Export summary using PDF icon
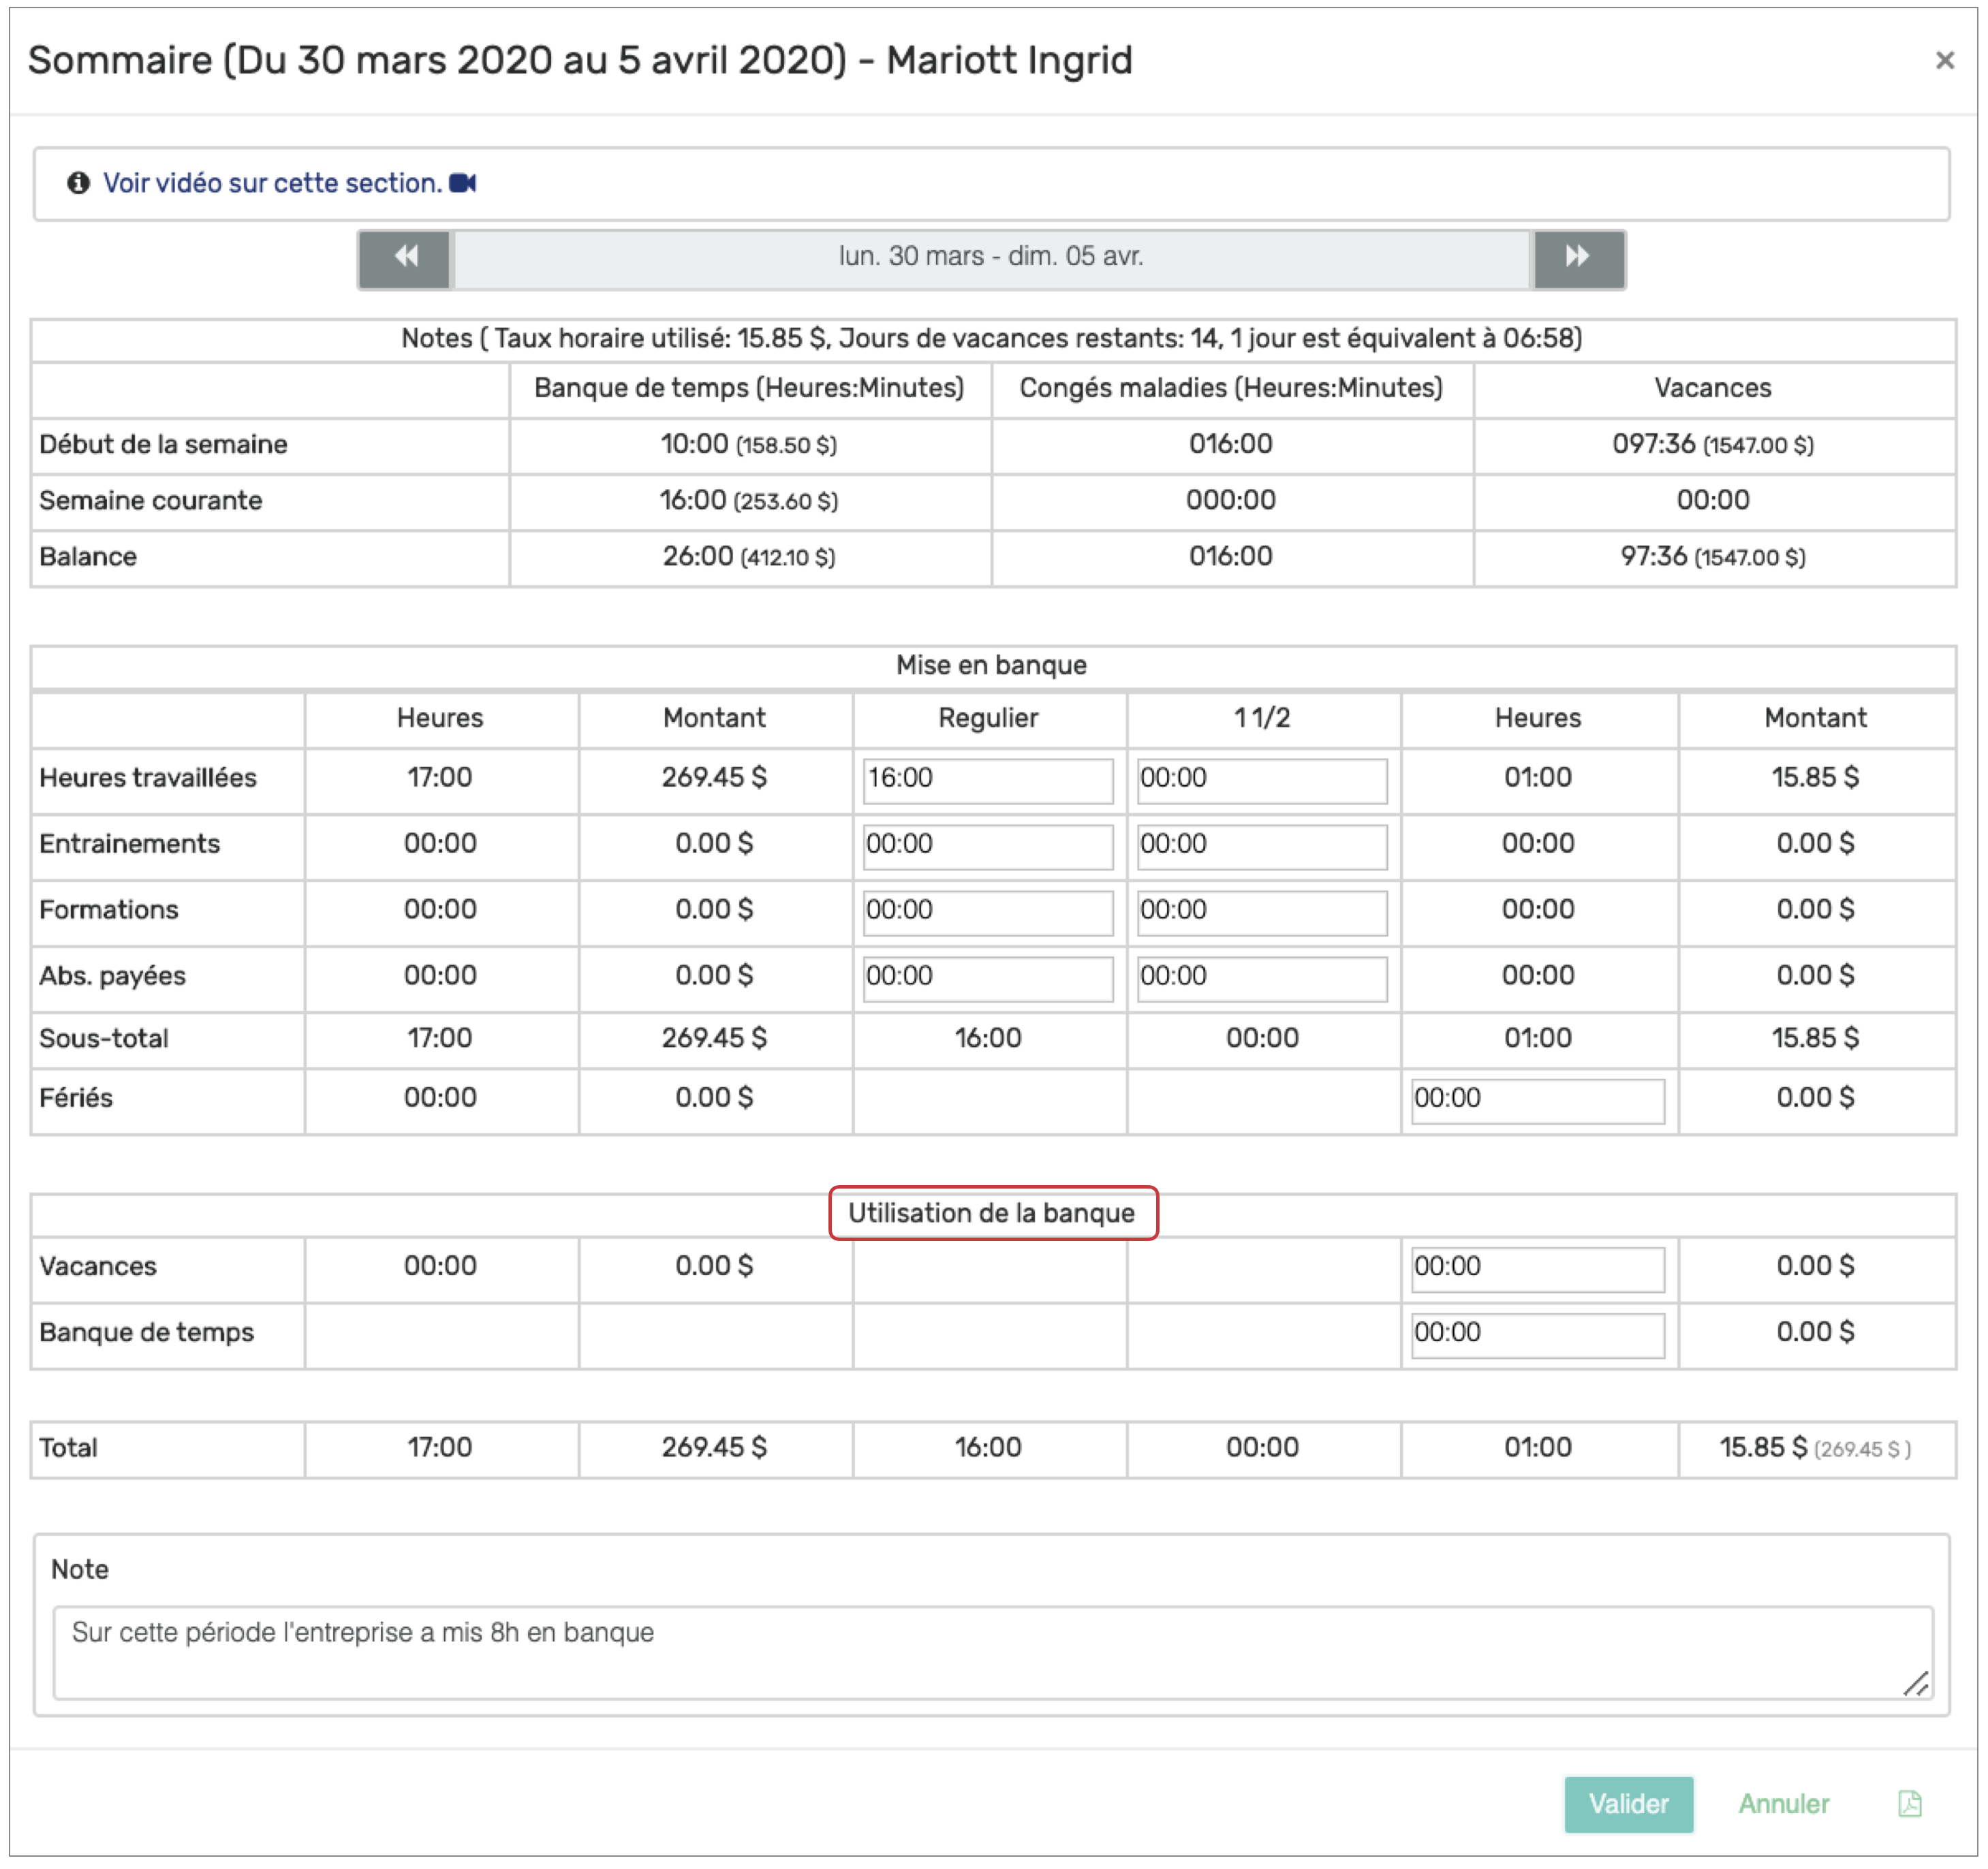1988x1869 pixels. tap(1909, 1804)
